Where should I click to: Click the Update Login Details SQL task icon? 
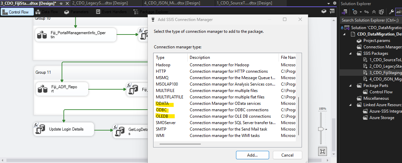tap(40, 129)
